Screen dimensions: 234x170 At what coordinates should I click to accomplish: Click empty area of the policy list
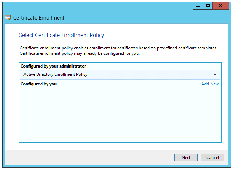[120, 114]
